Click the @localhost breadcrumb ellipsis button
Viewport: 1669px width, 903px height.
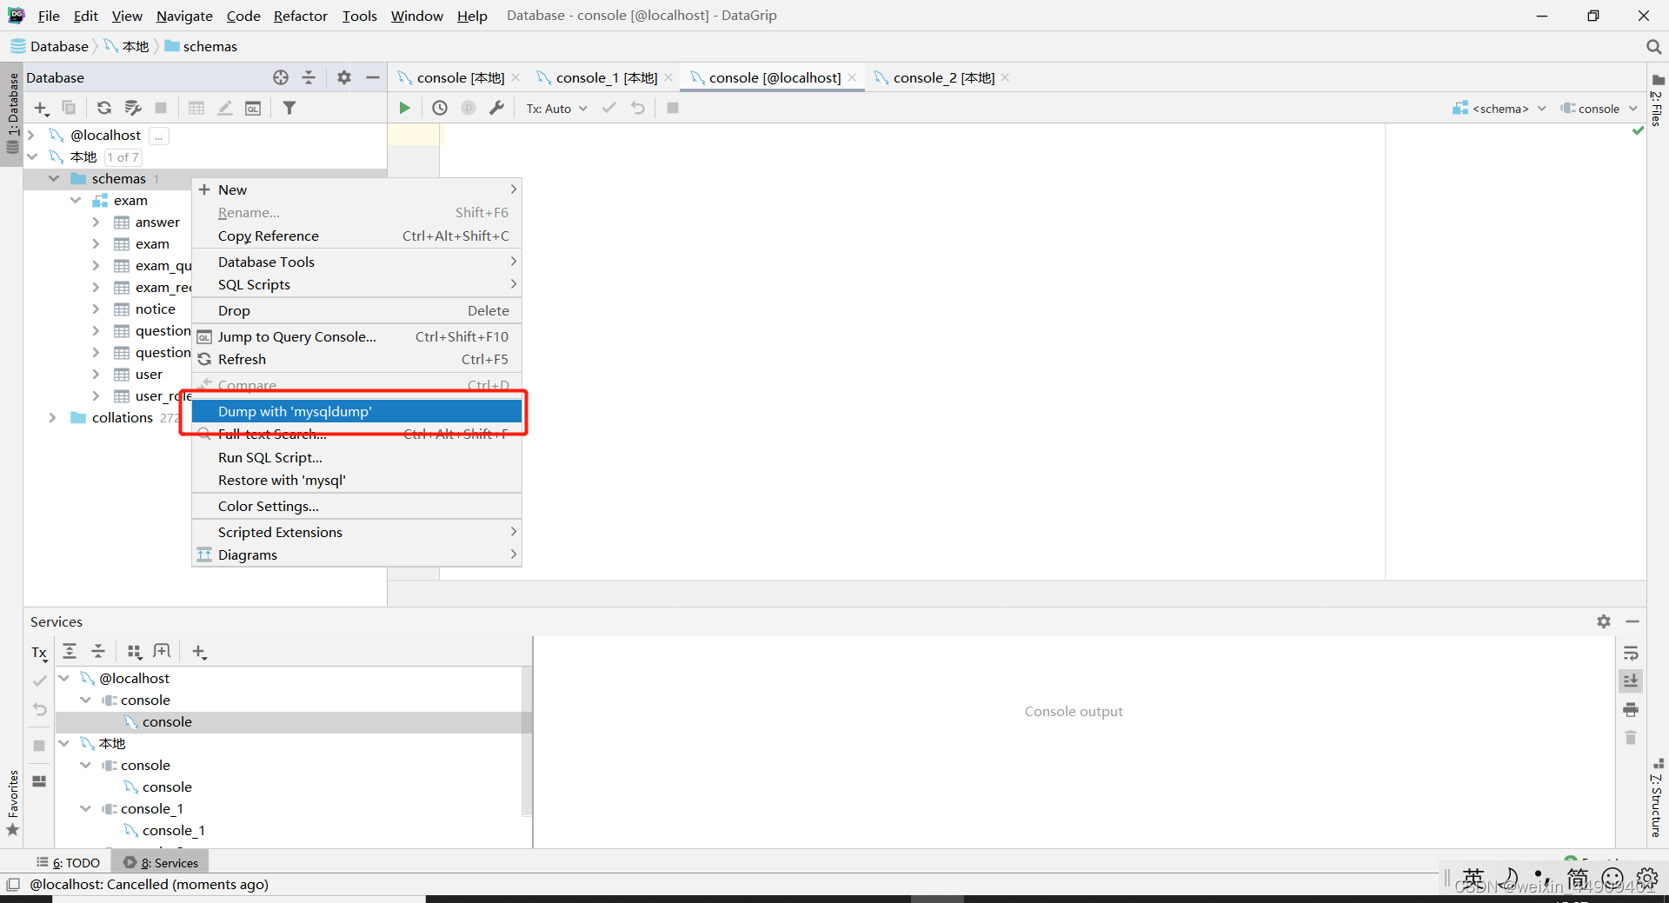[158, 136]
